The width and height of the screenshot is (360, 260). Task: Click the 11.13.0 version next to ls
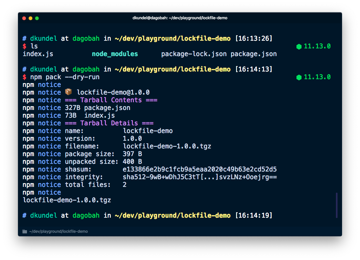317,46
